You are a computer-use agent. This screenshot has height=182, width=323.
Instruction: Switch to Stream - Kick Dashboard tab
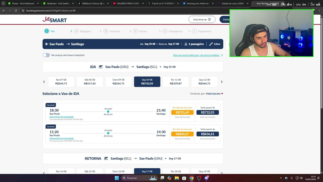coord(23,4)
